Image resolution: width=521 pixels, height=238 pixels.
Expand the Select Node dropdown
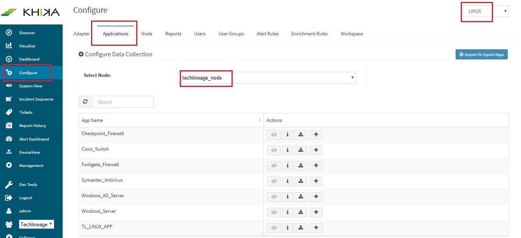267,78
